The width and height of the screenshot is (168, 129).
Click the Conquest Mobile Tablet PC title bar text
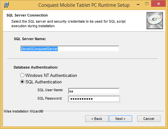coord(84,5)
